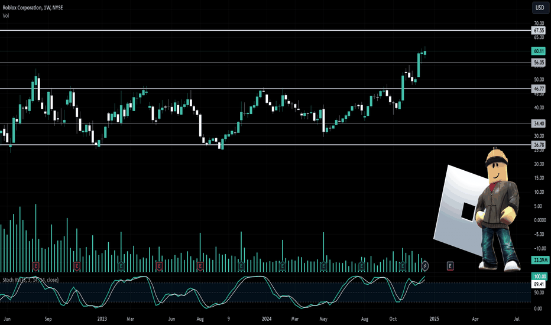Click the current price label 60.11
The image size is (551, 325).
[539, 51]
